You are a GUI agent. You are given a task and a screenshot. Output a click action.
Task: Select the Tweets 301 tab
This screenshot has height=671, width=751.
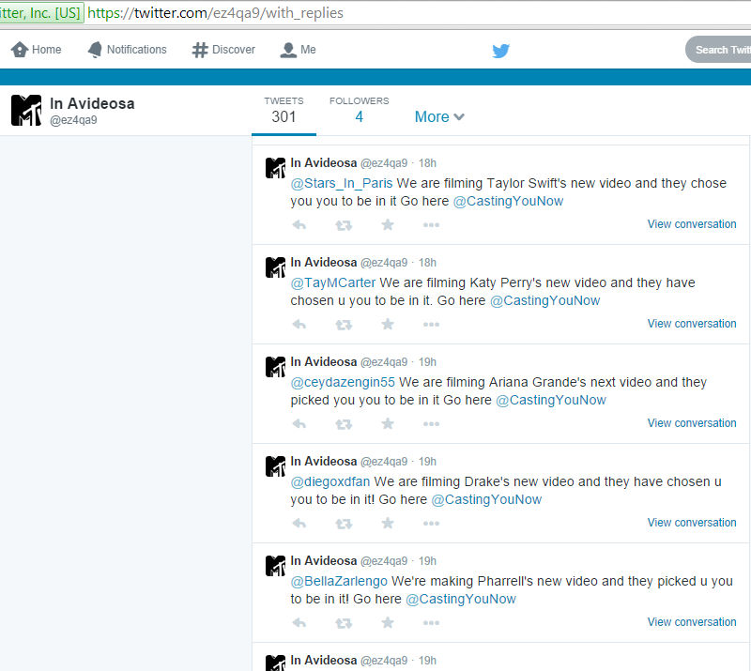[x=284, y=111]
